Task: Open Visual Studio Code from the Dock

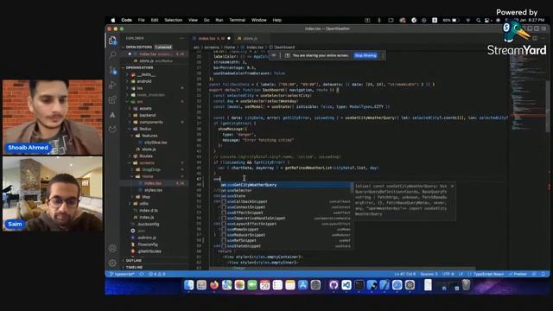Action: pyautogui.click(x=346, y=285)
